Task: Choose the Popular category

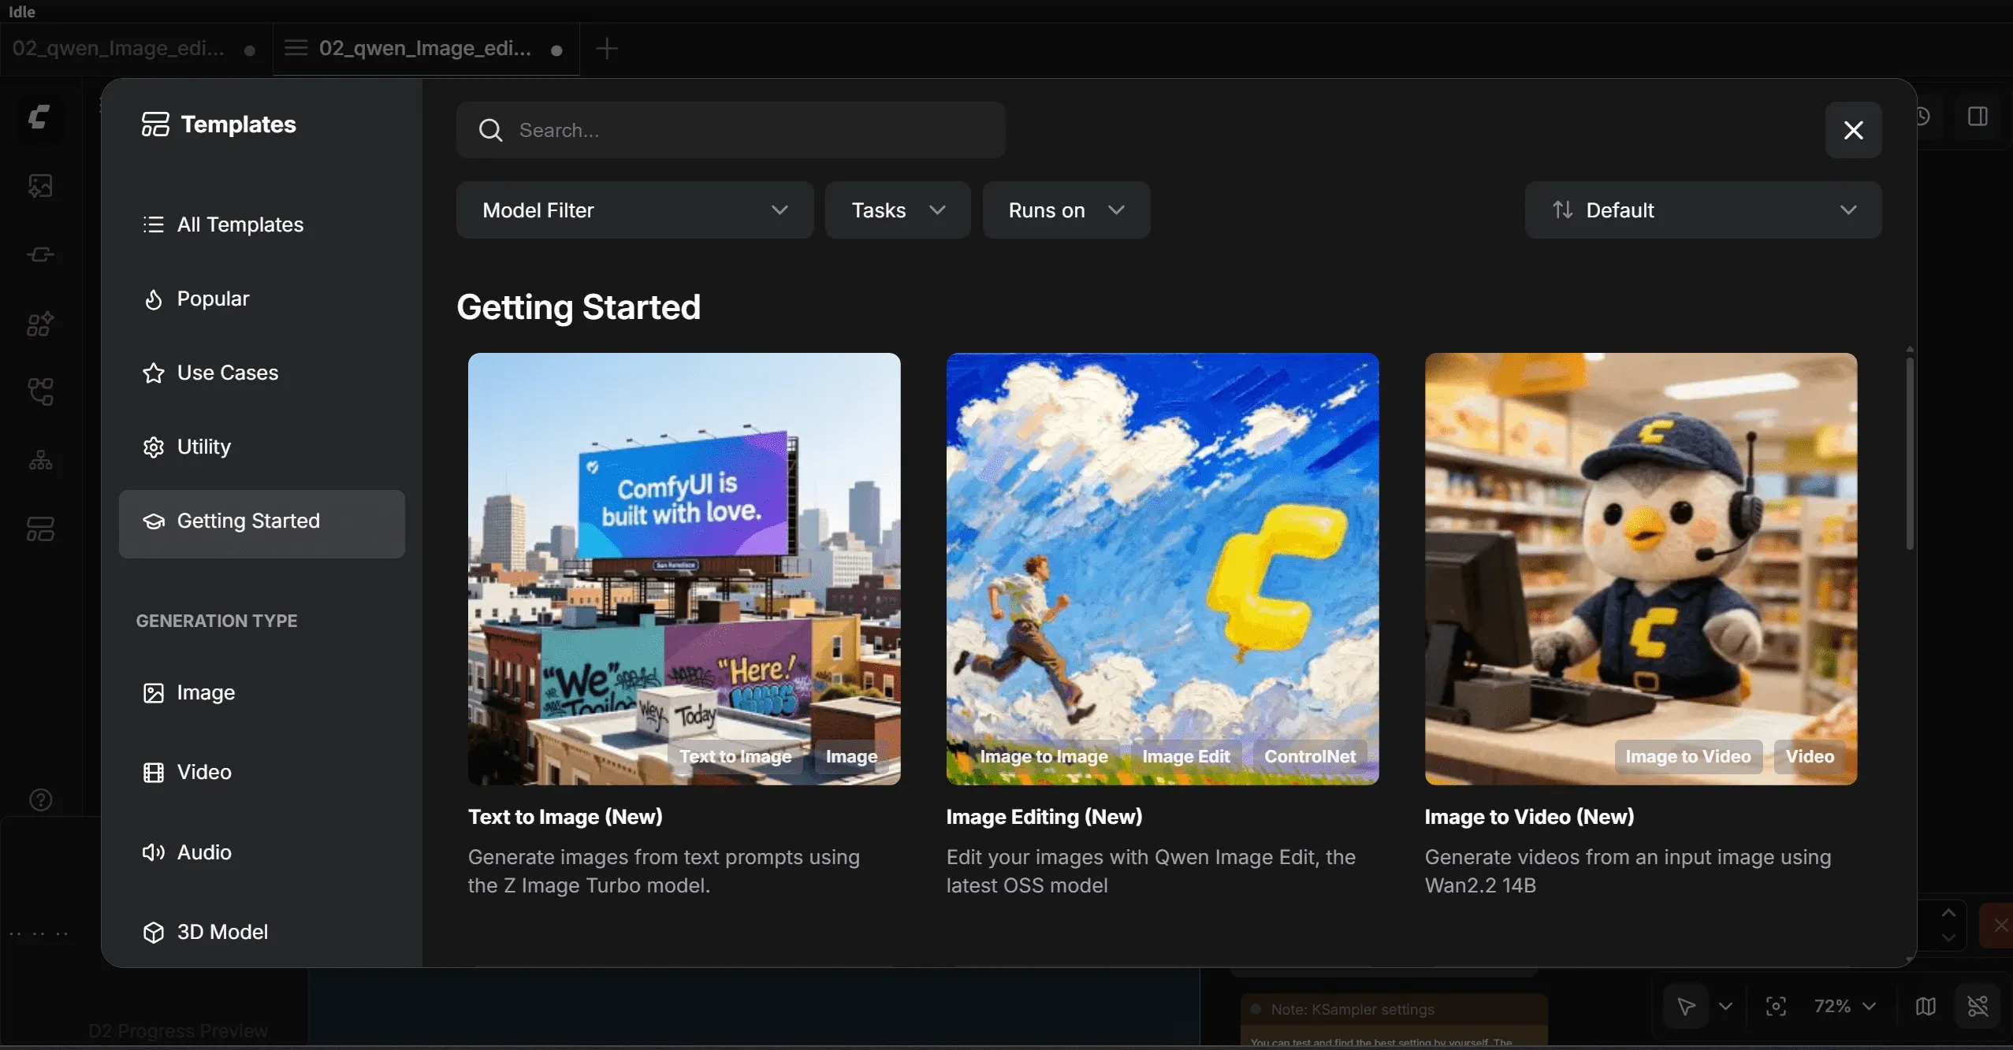Action: [x=213, y=299]
